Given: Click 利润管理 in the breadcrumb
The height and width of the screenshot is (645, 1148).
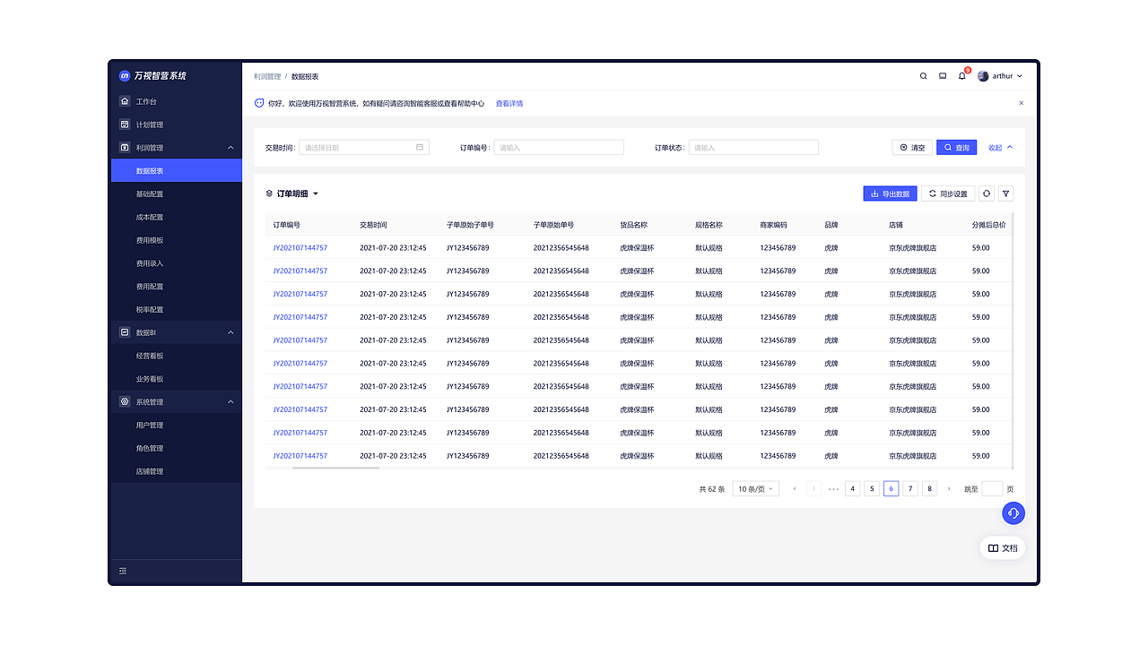Looking at the screenshot, I should click(267, 77).
